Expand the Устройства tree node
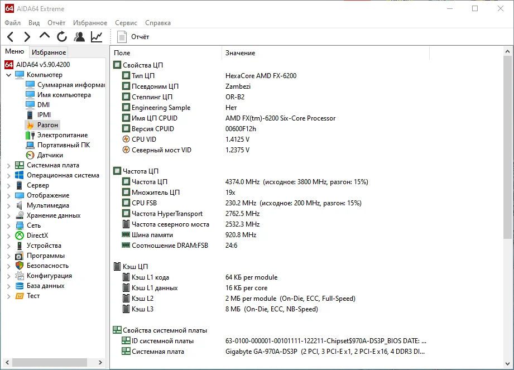This screenshot has width=514, height=370. click(9, 246)
